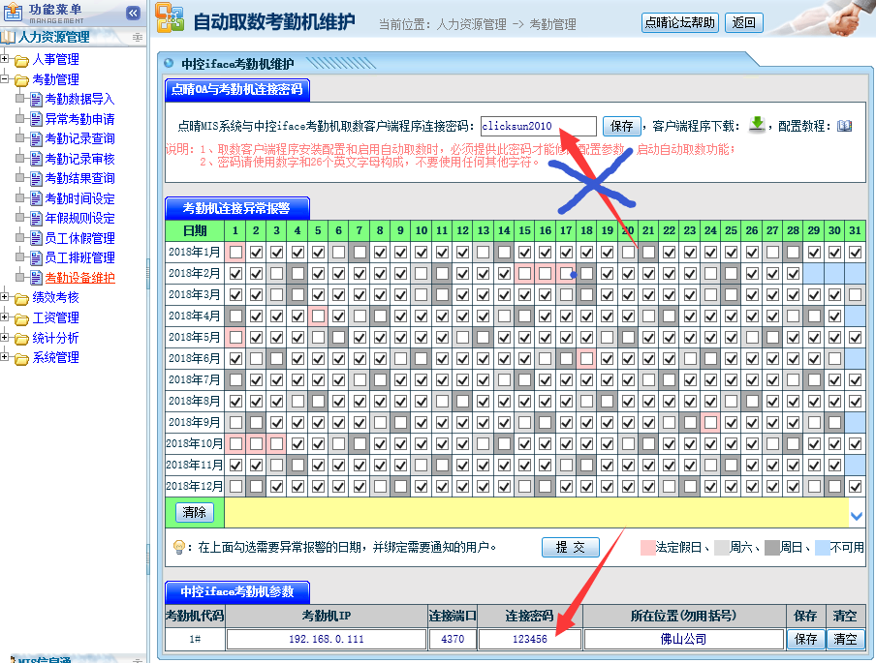Screen dimensions: 876x663
Task: Expand the 人事管理 tree node
Action: click(x=6, y=60)
